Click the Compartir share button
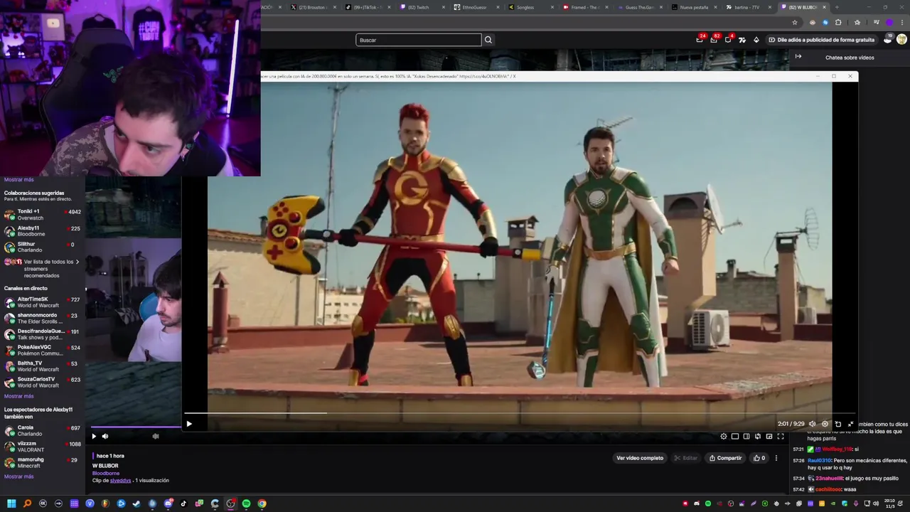The image size is (910, 512). point(725,458)
